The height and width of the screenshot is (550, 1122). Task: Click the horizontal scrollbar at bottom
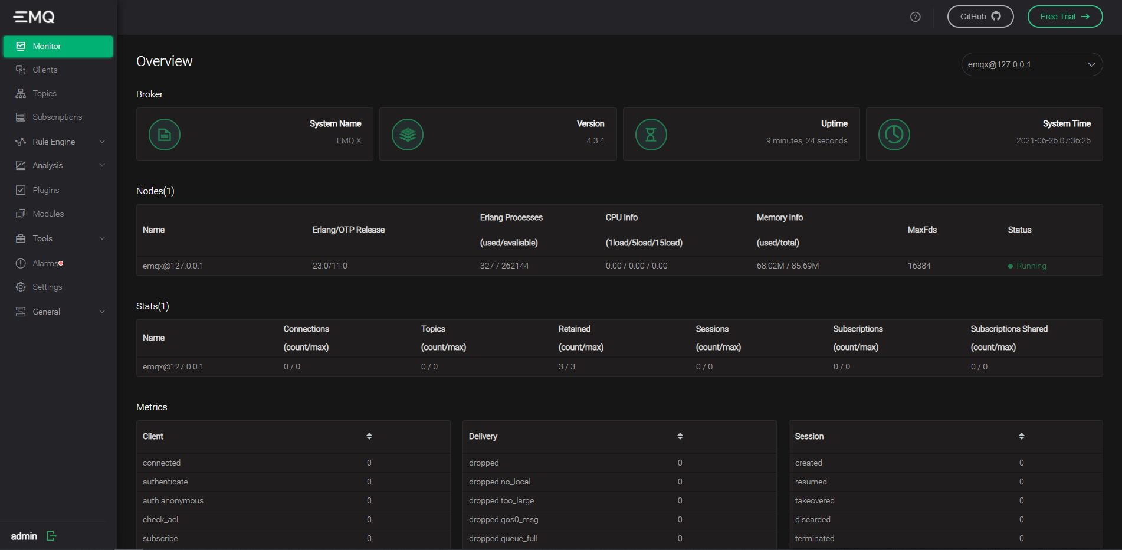point(129,548)
